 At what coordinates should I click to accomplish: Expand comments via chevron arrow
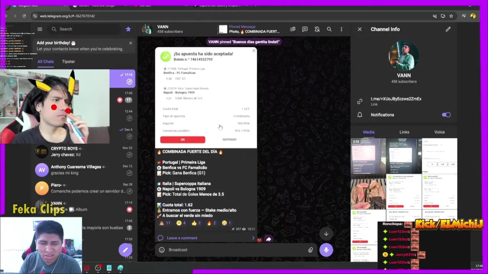coord(253,238)
